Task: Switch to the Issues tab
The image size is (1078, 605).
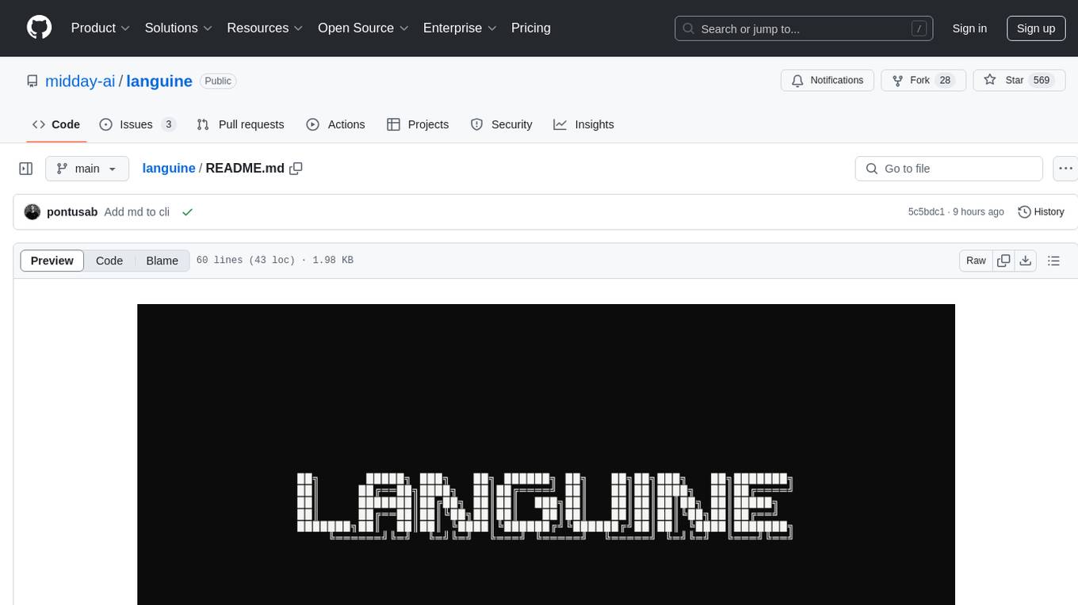Action: (x=137, y=124)
